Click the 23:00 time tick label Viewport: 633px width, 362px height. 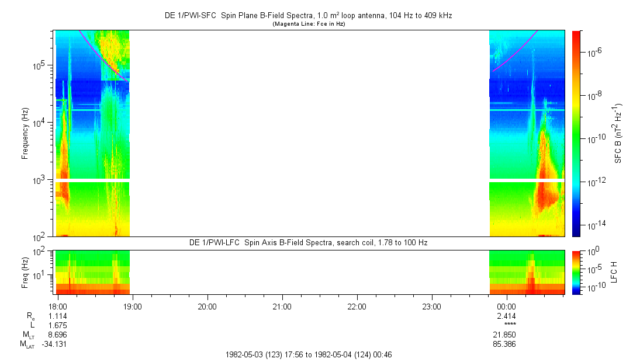coord(431,306)
